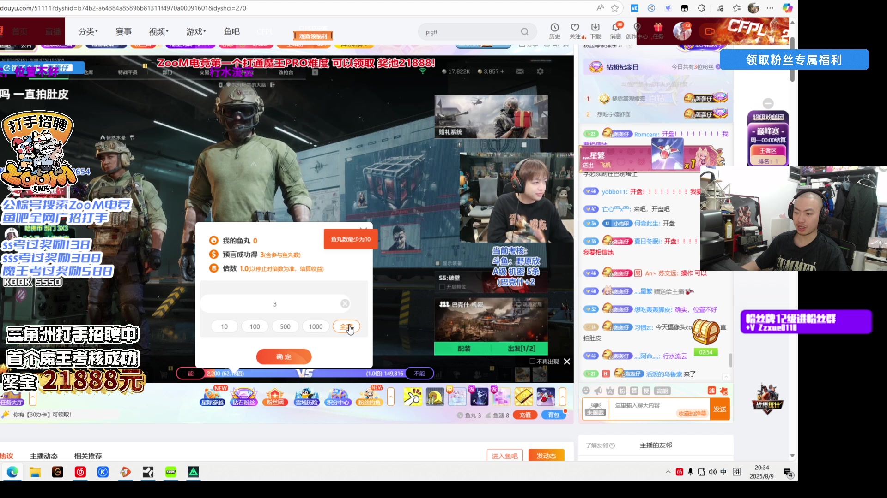Send the gold bar gift

tap(523, 397)
